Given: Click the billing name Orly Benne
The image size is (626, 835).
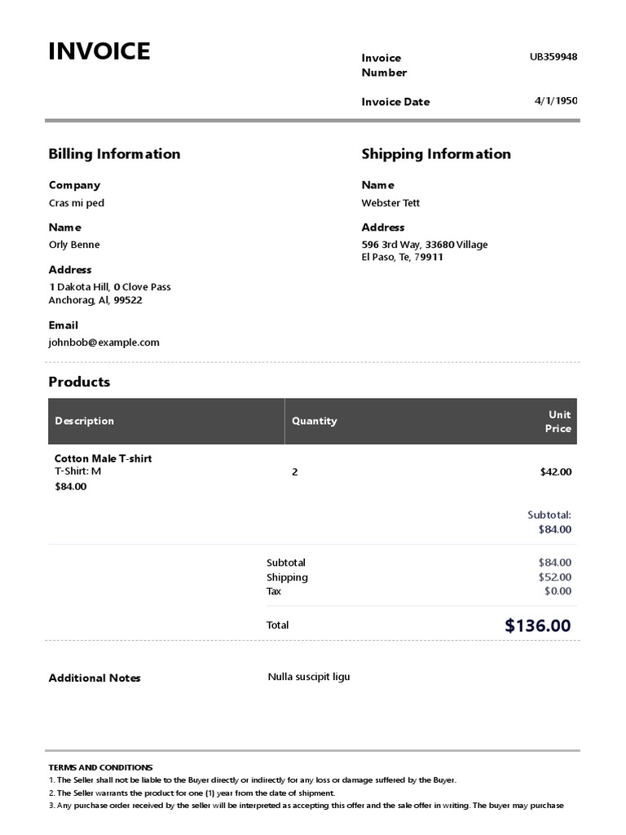Looking at the screenshot, I should [x=74, y=245].
